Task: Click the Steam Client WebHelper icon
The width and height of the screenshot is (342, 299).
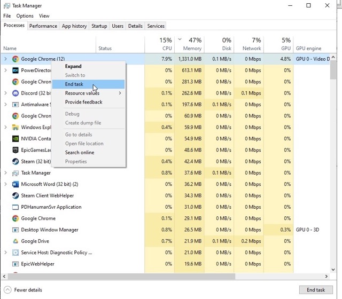Action: pos(15,196)
